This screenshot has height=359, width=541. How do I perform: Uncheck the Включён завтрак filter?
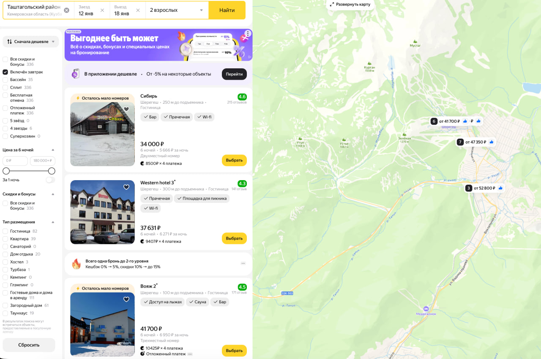[5, 72]
